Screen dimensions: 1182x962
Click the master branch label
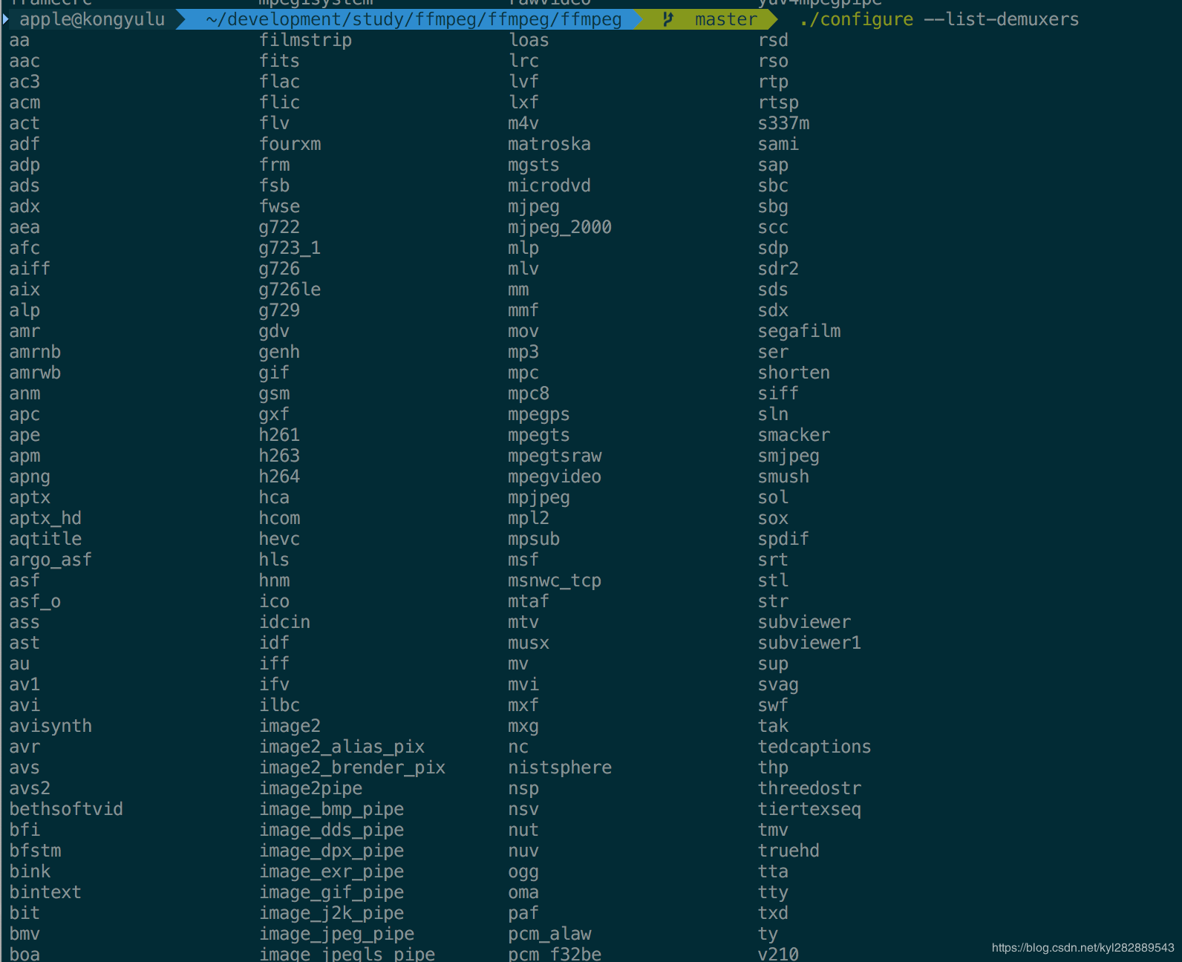click(726, 19)
